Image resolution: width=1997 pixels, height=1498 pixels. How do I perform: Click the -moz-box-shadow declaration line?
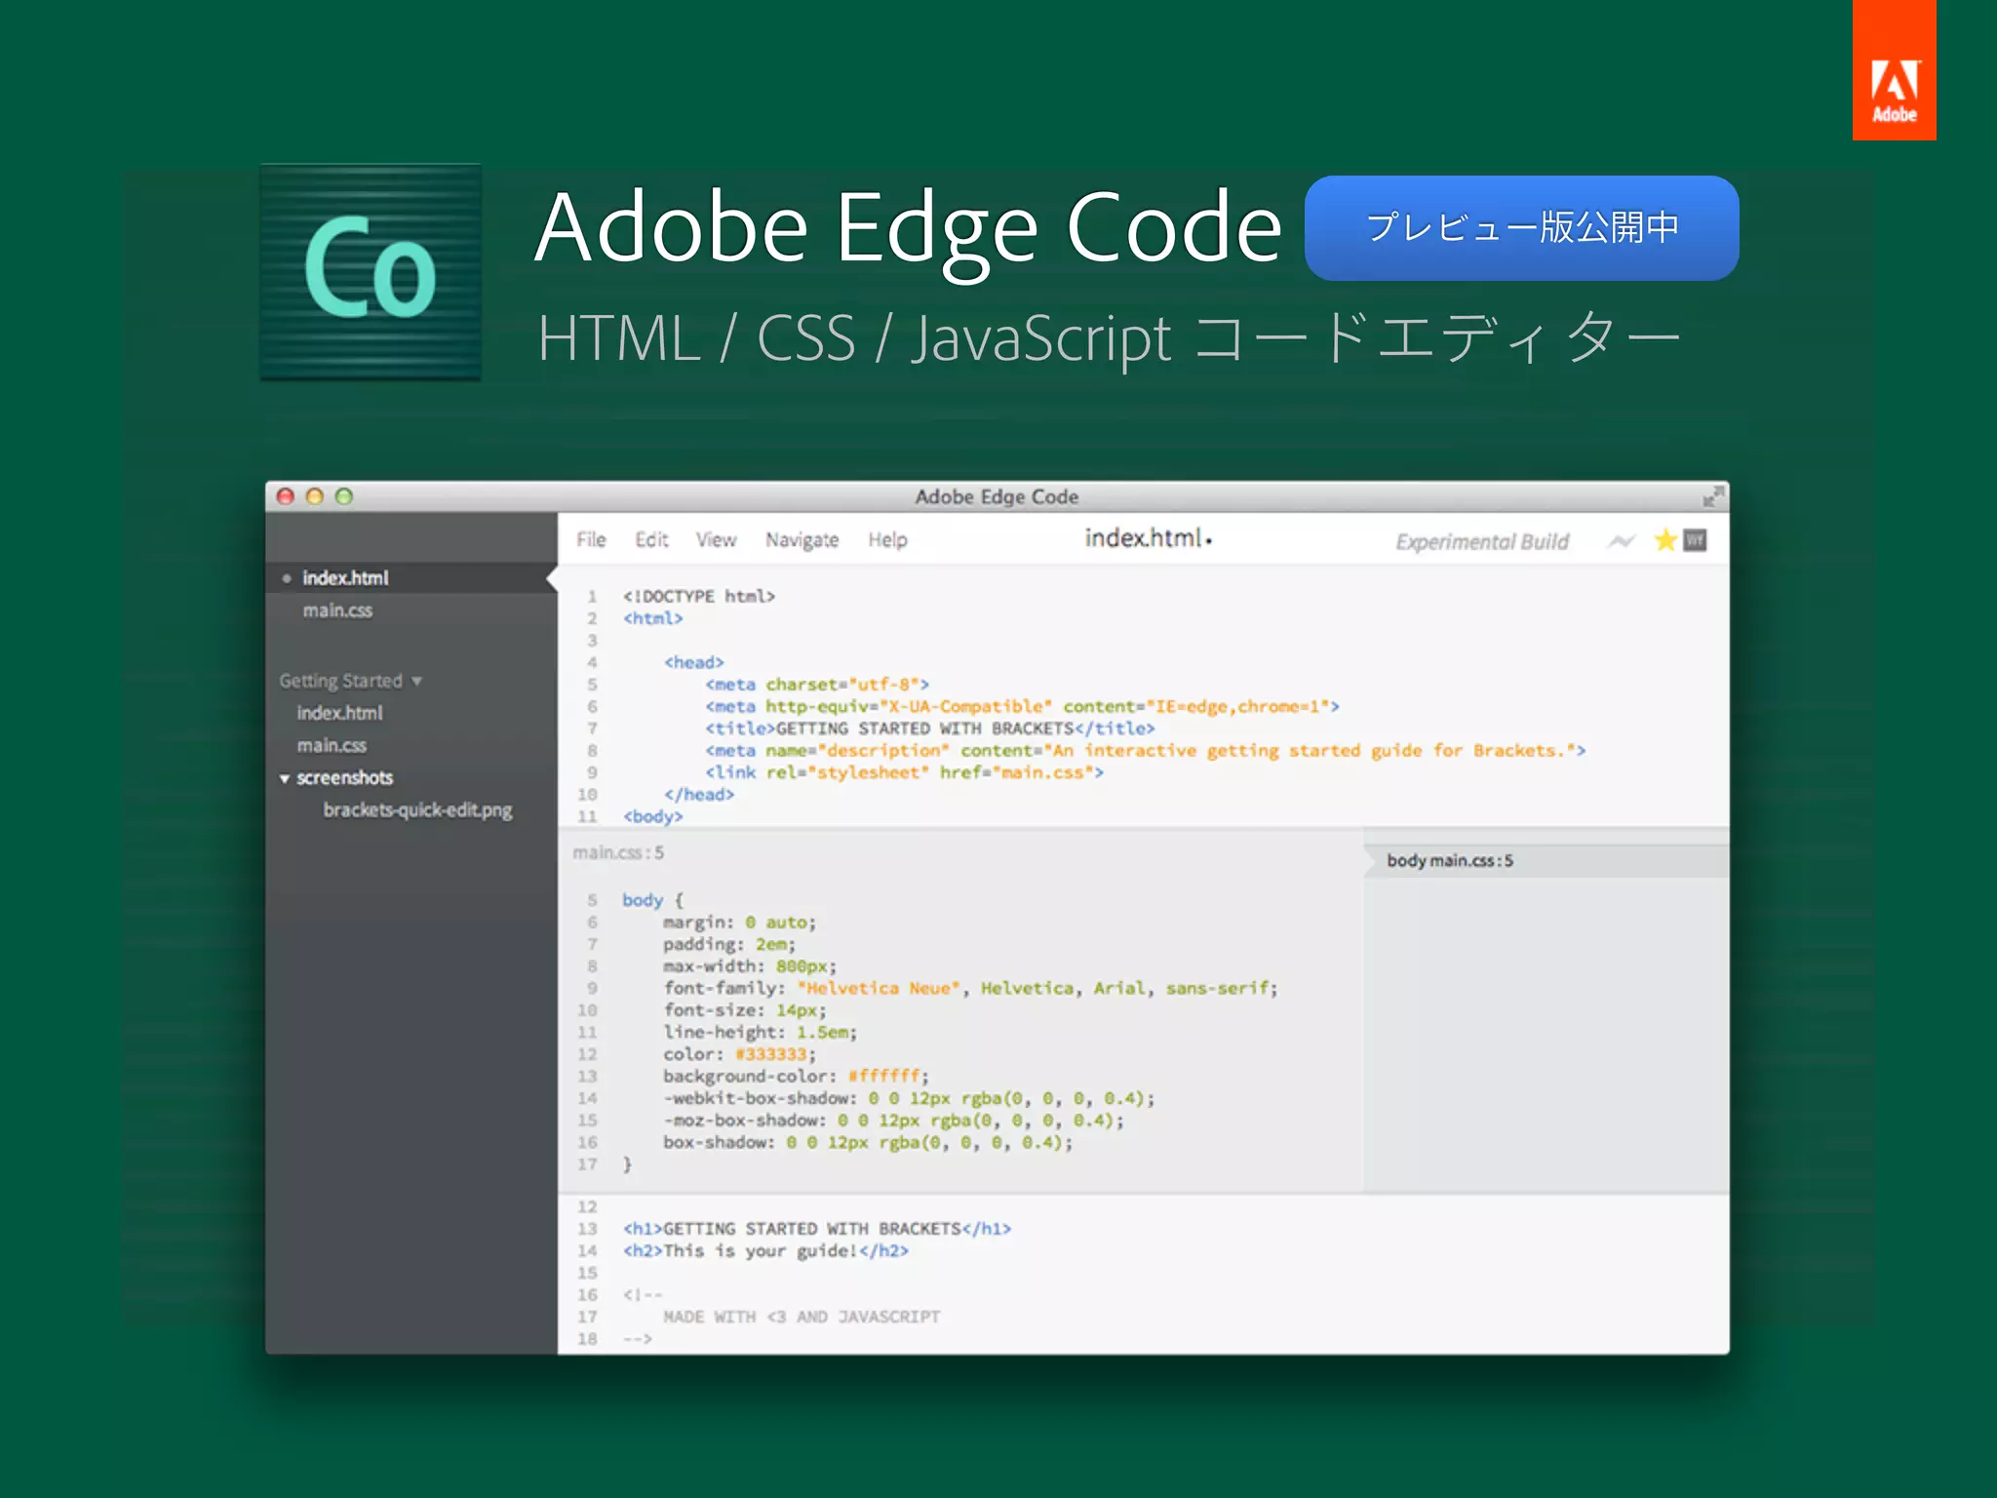point(893,1121)
